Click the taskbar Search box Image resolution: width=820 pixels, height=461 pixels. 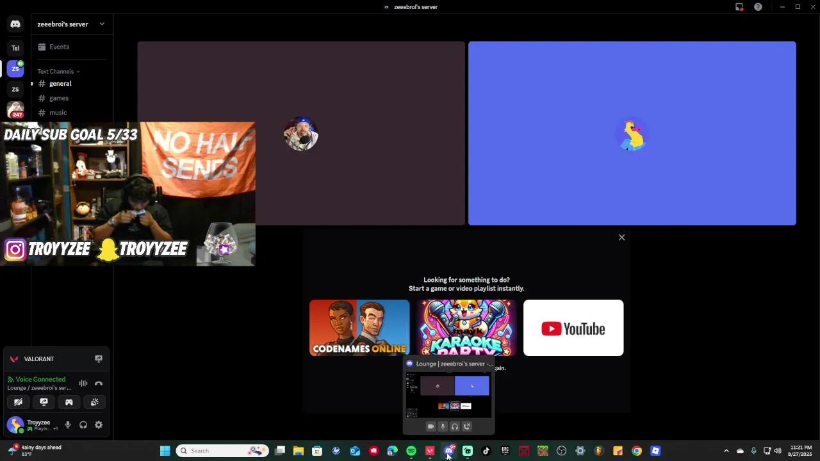pos(222,451)
